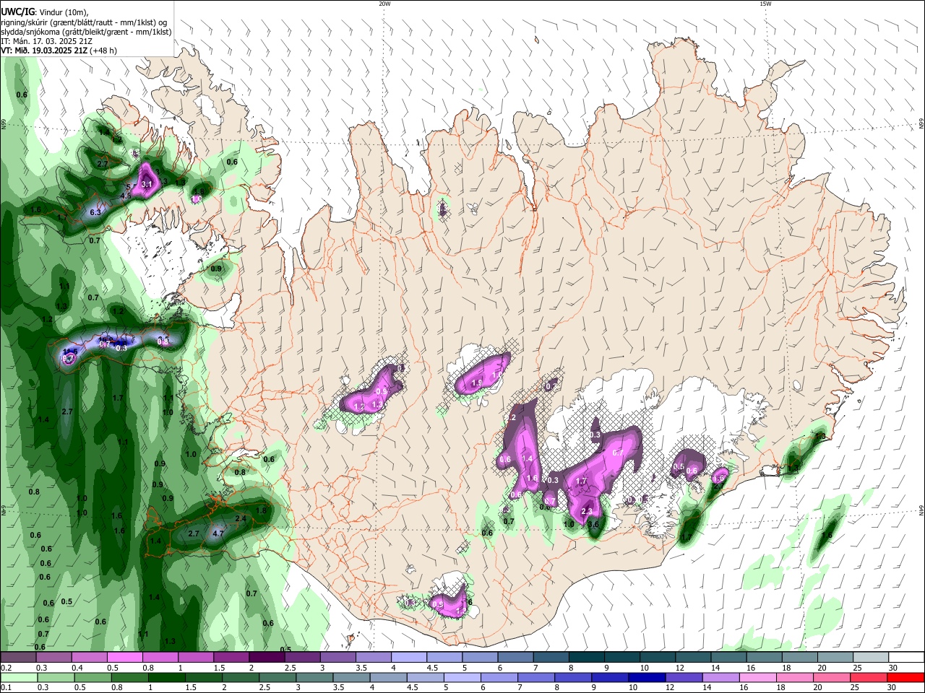Click the white 30 swatch in upper legend
This screenshot has width=925, height=693.
(906, 658)
